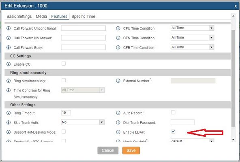Screen dimensions: 240x162
Task: Open the CFU Time Condition dropdown
Action: point(193,28)
